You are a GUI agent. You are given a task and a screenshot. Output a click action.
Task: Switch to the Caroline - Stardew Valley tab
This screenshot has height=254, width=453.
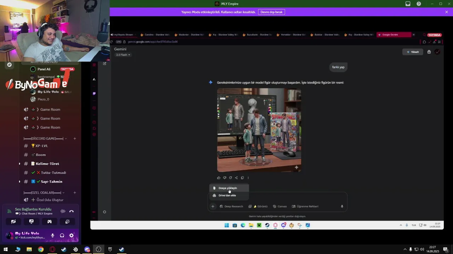(155, 35)
